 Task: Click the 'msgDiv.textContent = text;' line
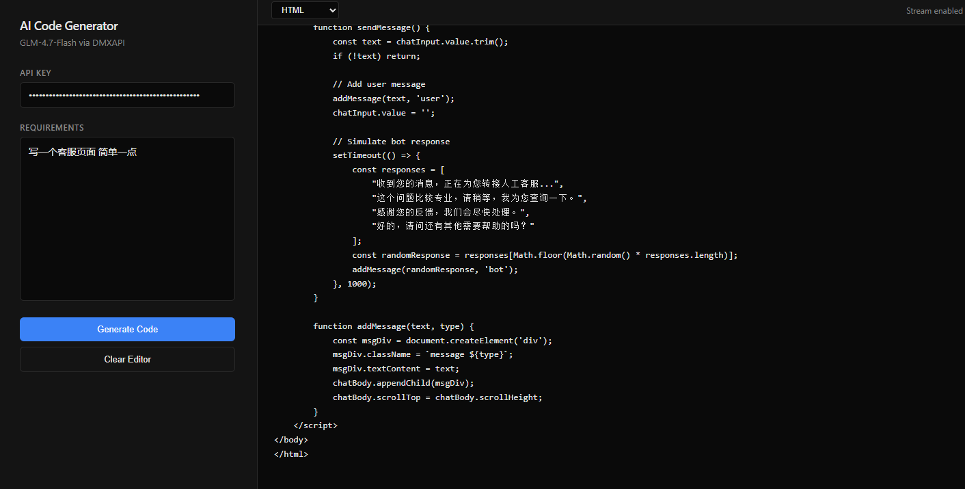pos(396,369)
